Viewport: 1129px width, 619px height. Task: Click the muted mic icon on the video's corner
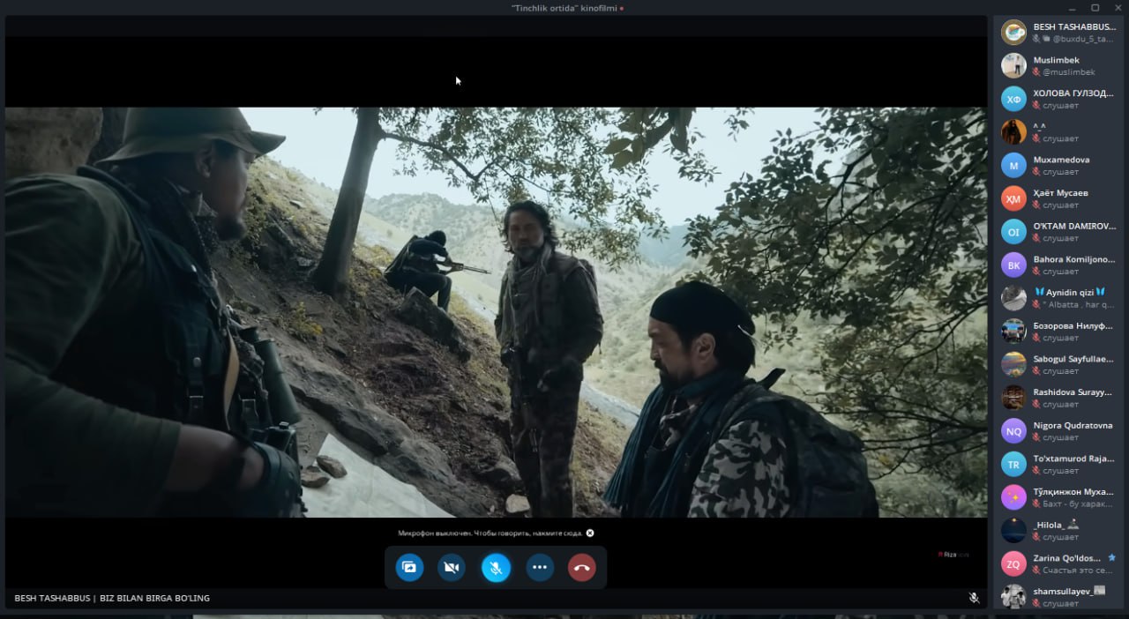point(974,598)
